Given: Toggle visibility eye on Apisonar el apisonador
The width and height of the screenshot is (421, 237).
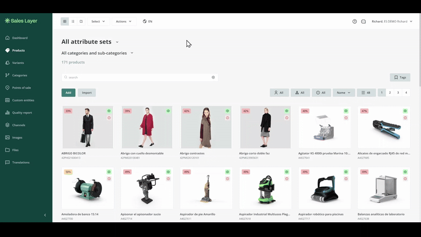Looking at the screenshot, I should 168,172.
